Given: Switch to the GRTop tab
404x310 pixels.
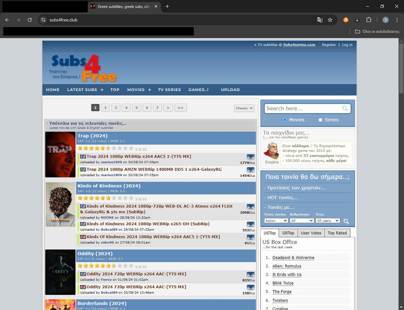Looking at the screenshot, I should pos(288,233).
